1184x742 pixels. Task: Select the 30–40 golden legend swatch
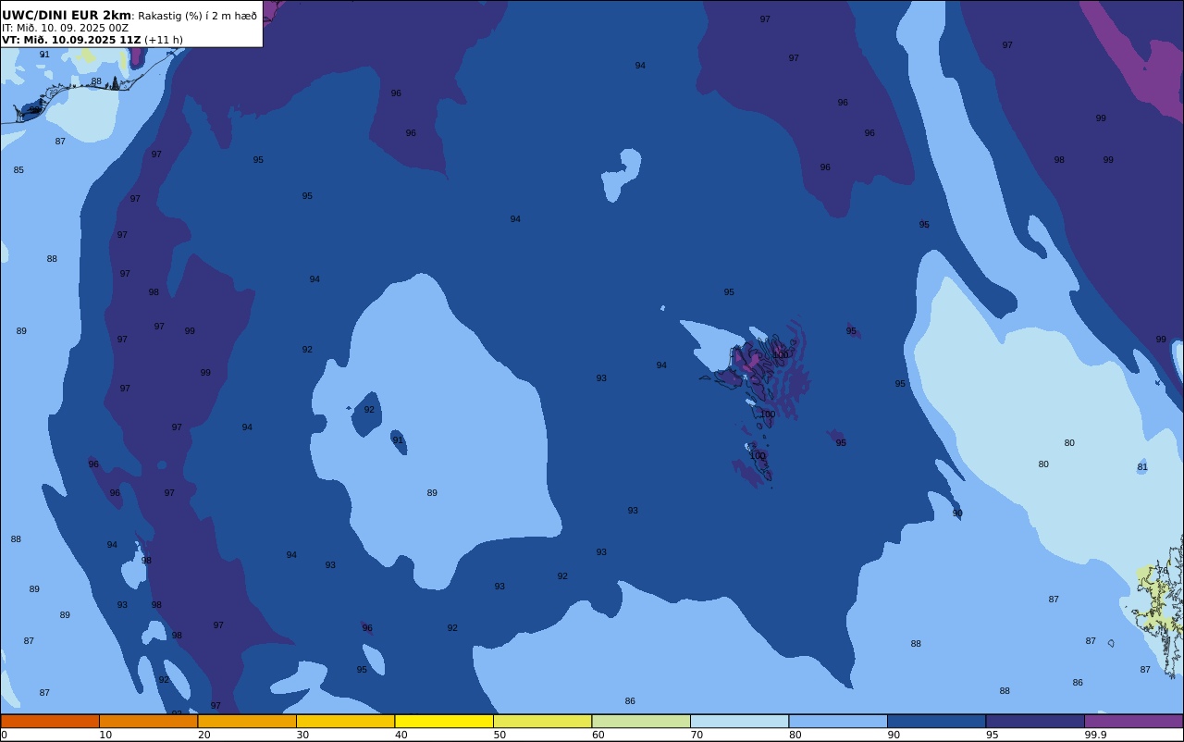345,721
